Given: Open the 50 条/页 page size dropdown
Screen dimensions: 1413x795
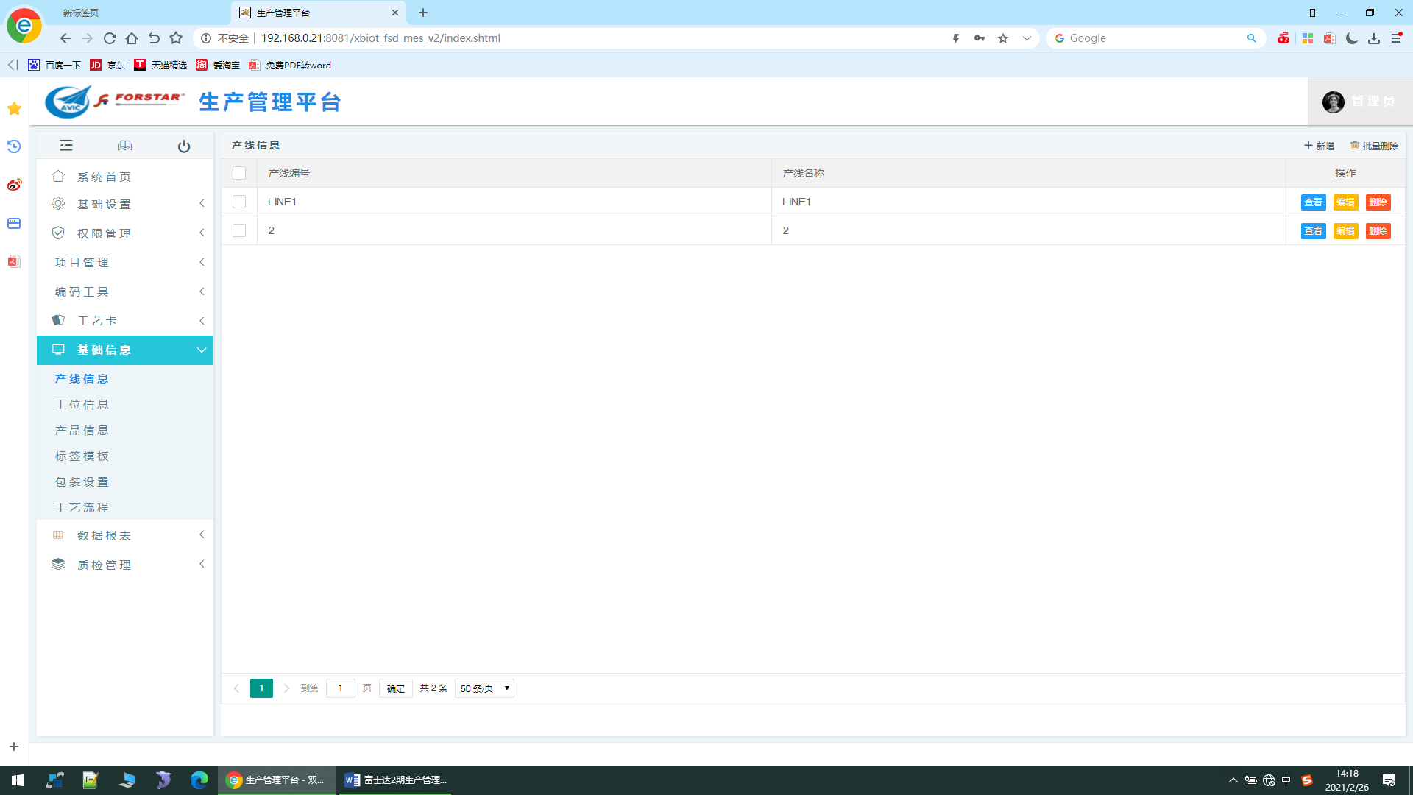Looking at the screenshot, I should coord(484,688).
